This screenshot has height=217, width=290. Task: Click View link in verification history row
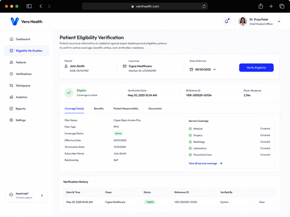click(x=262, y=202)
